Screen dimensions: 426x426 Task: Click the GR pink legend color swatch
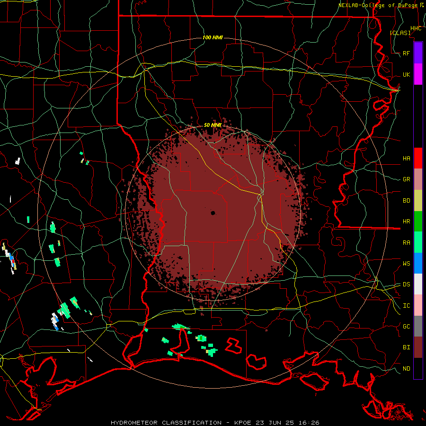[x=418, y=179]
